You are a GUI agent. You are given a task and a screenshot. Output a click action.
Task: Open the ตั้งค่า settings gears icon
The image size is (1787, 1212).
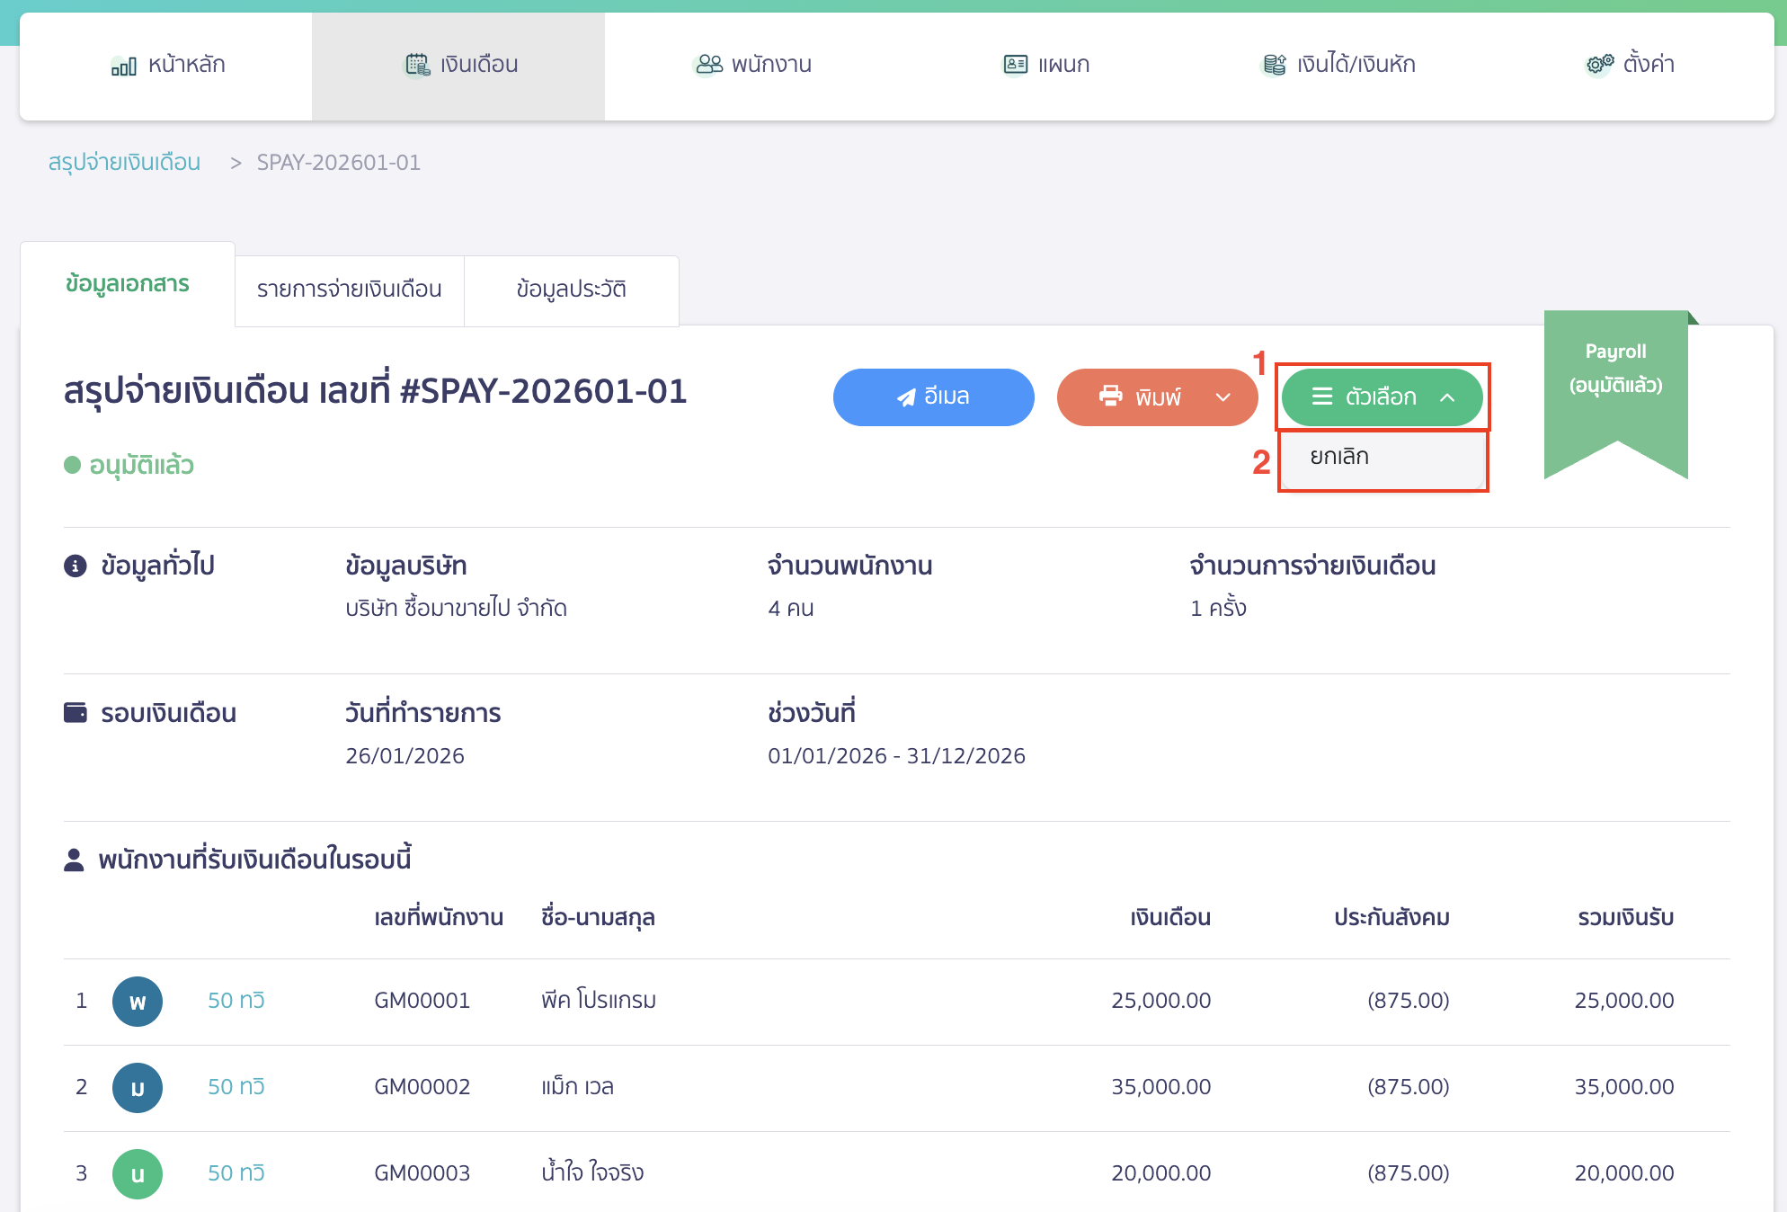(x=1598, y=63)
